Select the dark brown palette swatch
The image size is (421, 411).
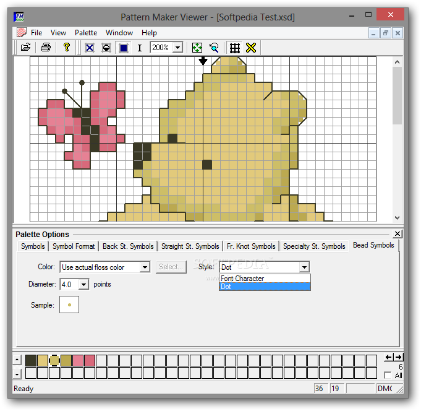[31, 360]
